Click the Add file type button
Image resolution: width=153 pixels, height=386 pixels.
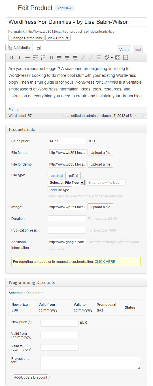(60, 190)
